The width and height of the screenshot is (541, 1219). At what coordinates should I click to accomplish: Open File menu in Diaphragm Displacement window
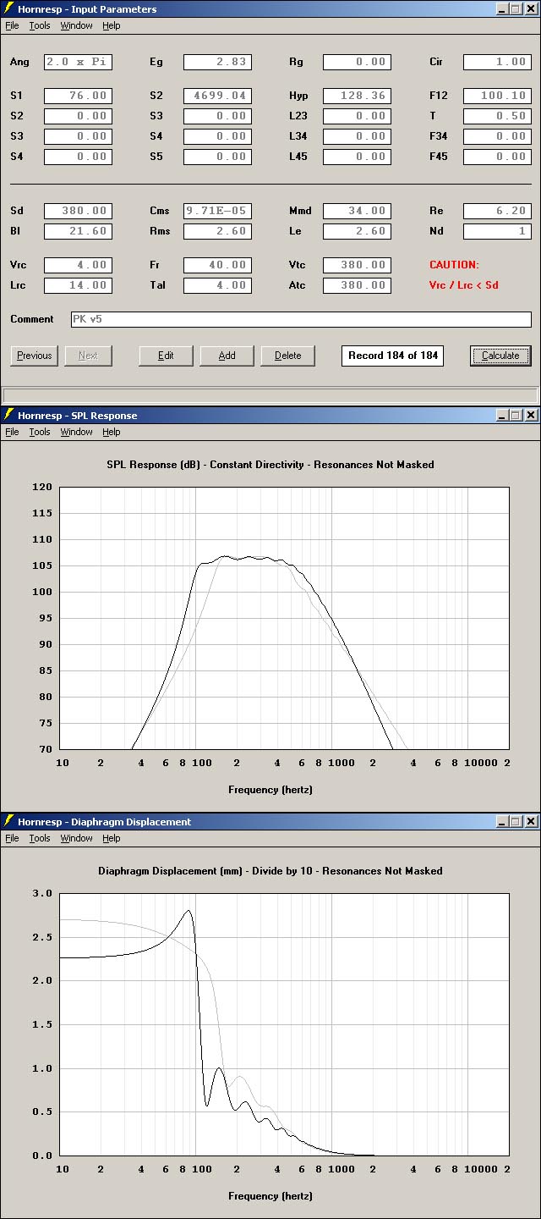coord(12,838)
